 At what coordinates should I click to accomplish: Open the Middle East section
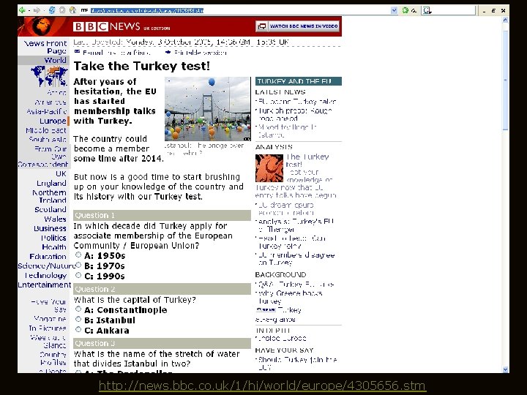(x=46, y=130)
